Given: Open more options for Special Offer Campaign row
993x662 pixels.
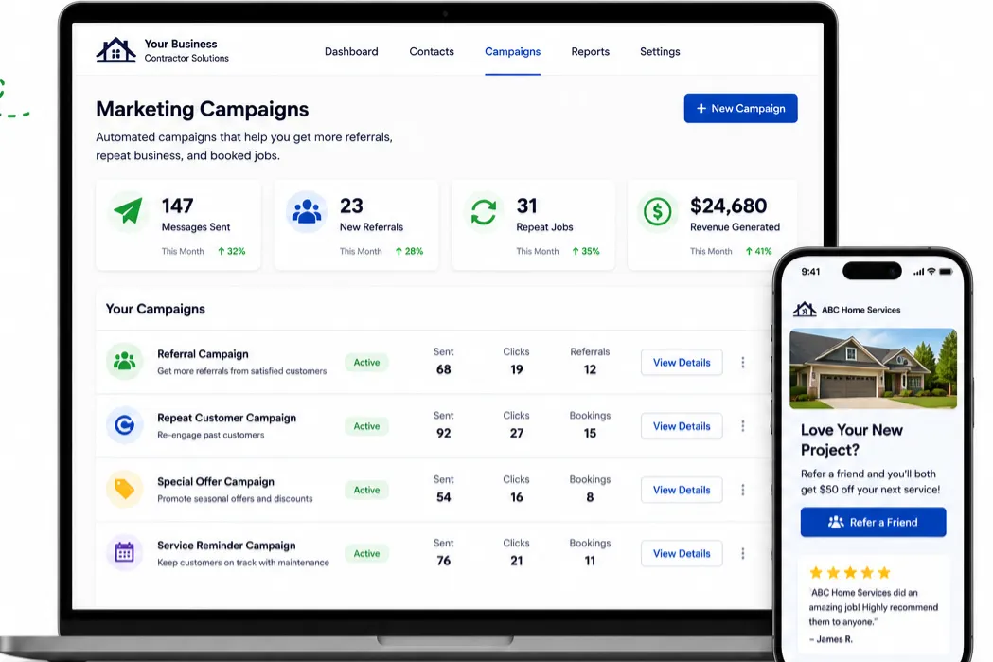Looking at the screenshot, I should (x=743, y=490).
